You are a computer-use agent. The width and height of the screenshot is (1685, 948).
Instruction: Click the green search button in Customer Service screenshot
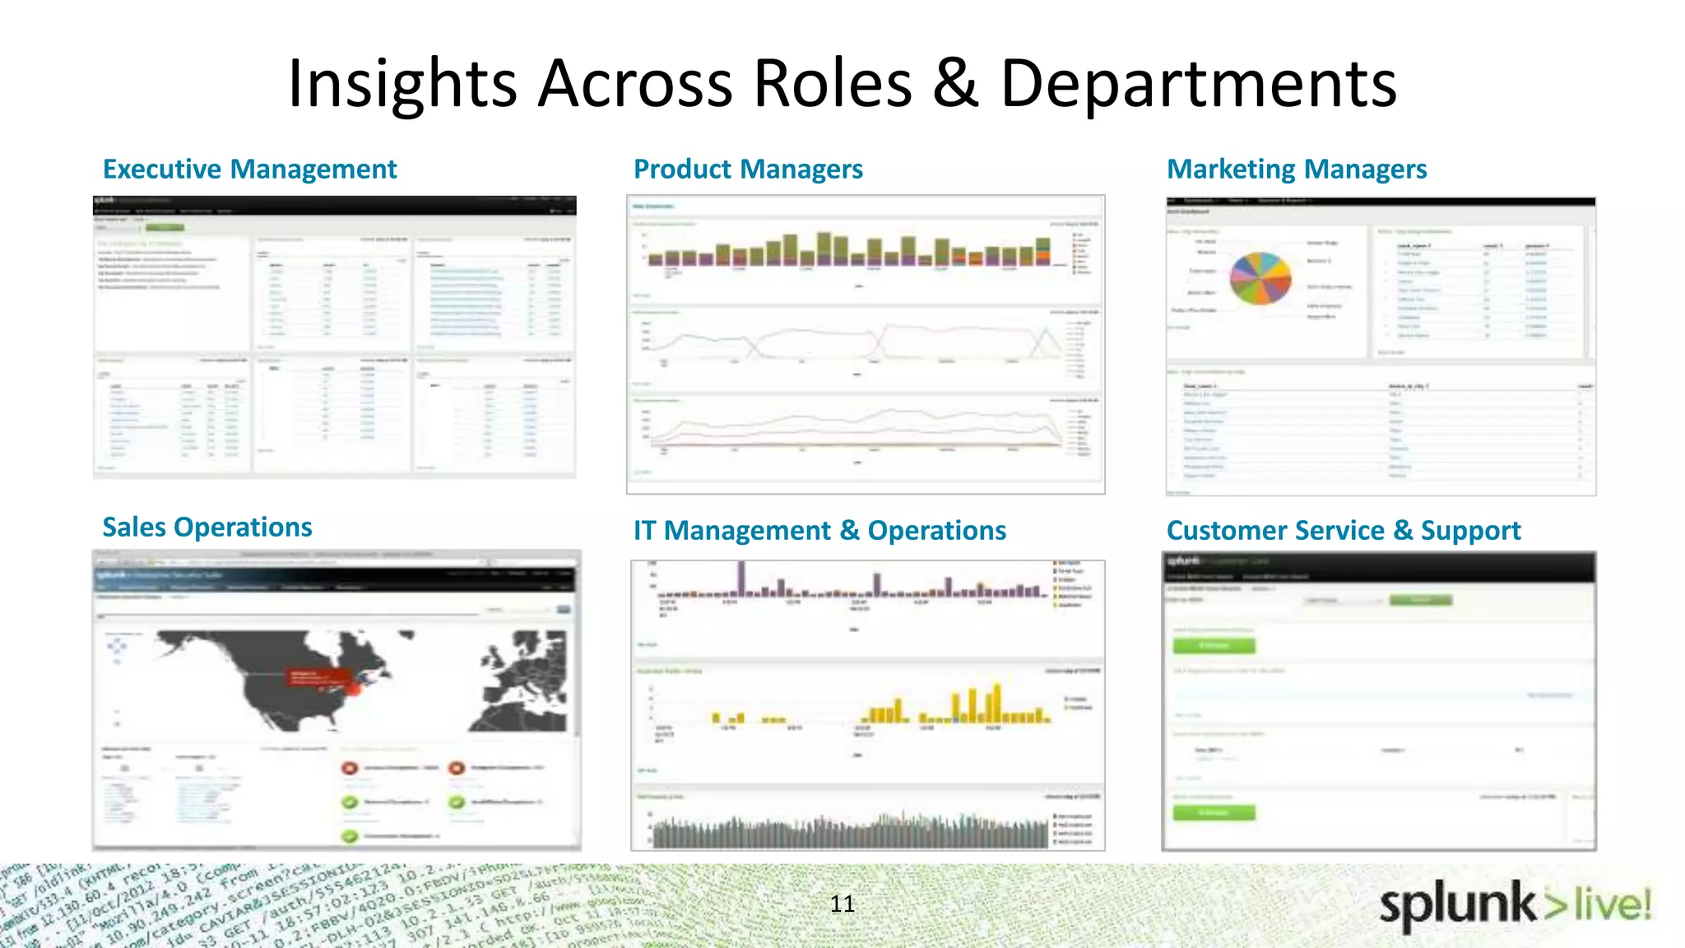tap(1421, 600)
